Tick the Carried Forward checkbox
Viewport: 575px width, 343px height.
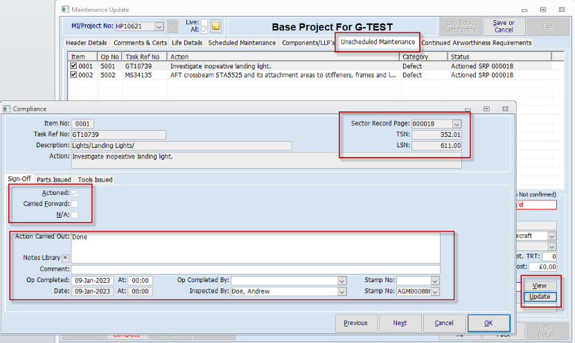click(x=75, y=204)
